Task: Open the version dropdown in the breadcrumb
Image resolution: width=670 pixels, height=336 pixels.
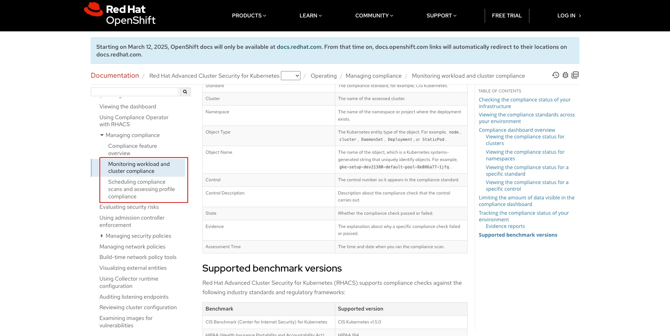Action: click(291, 76)
